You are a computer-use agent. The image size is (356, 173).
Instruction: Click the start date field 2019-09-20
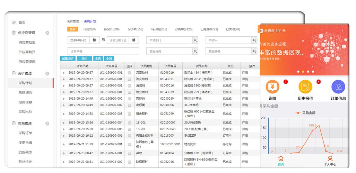(x=79, y=40)
